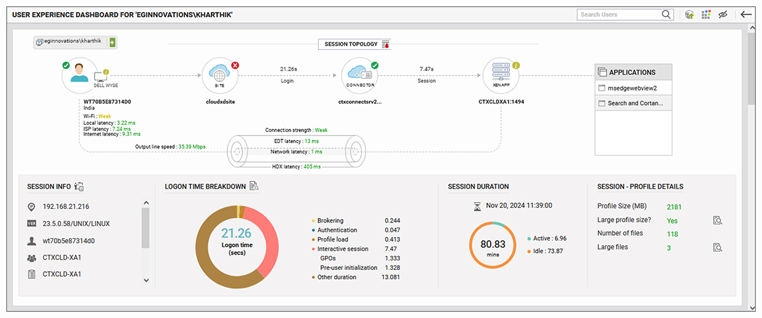This screenshot has height=318, width=762.
Task: Click the Other duration legend dot
Action: tap(313, 277)
